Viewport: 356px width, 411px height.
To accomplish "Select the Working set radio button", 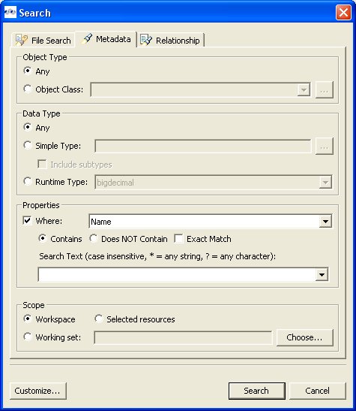I will [x=28, y=337].
